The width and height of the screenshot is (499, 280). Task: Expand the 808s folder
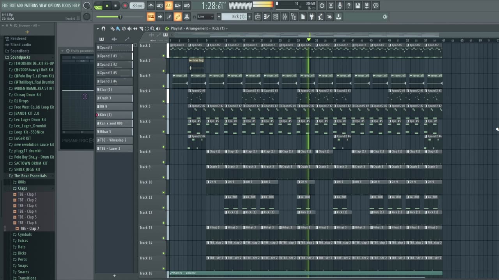click(21, 182)
